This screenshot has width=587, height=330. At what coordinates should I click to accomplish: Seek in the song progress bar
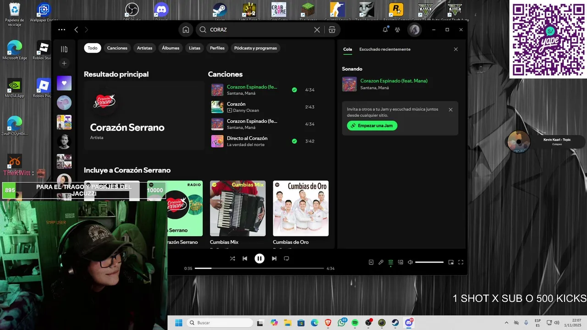click(260, 268)
